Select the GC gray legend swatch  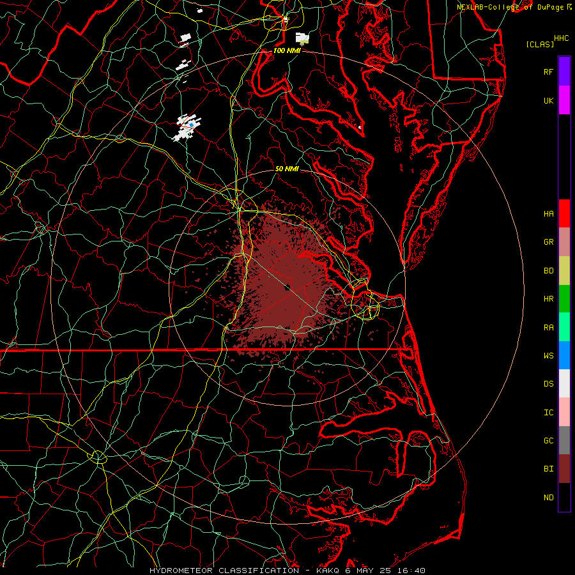pyautogui.click(x=564, y=440)
